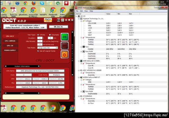This screenshot has height=118, width=169.
Task: Select the CPU : OCCT tab
Action: point(10,36)
